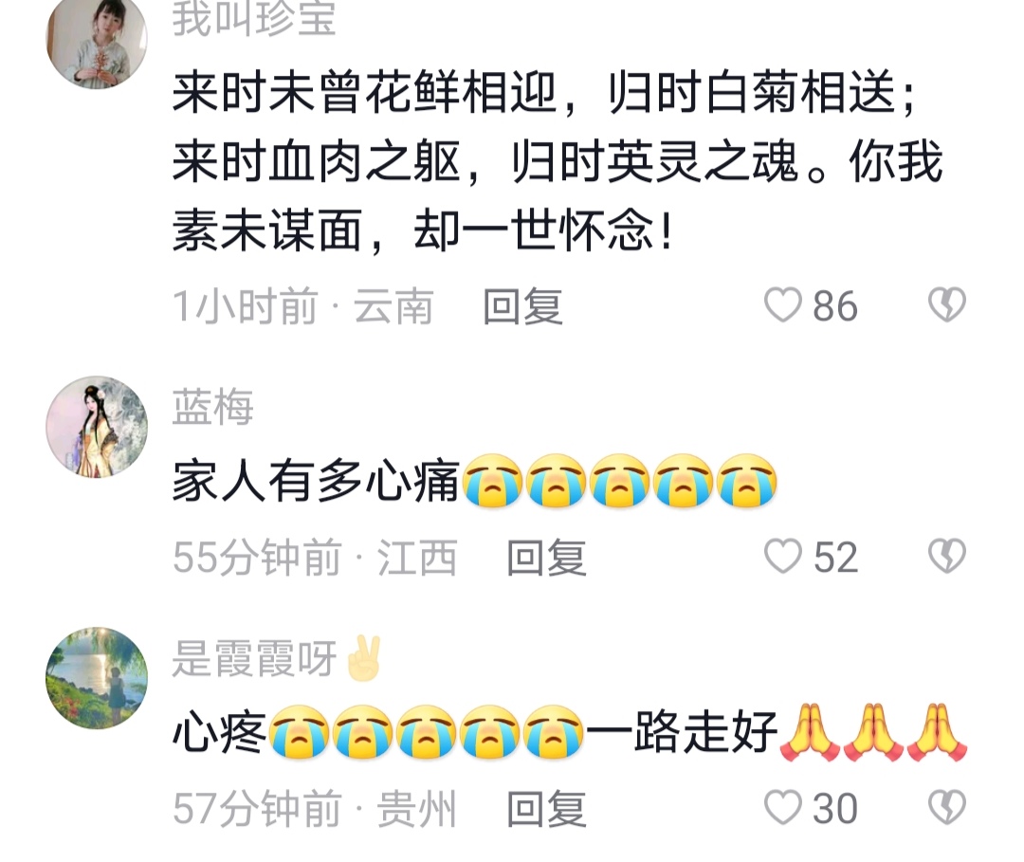The height and width of the screenshot is (862, 1024).
Task: Reply to the comment from 云南
Action: pos(522,306)
